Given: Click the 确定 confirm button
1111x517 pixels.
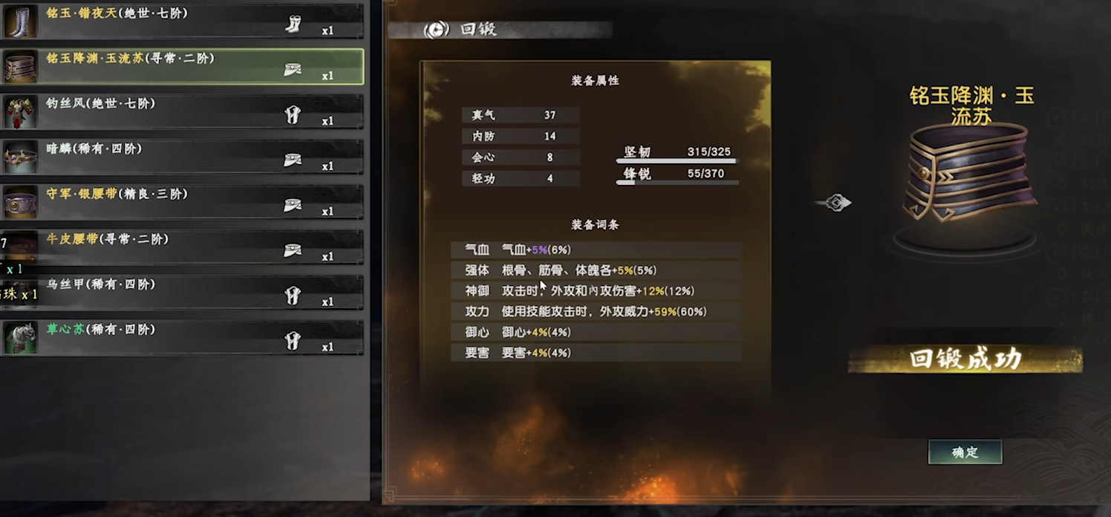Looking at the screenshot, I should 965,452.
